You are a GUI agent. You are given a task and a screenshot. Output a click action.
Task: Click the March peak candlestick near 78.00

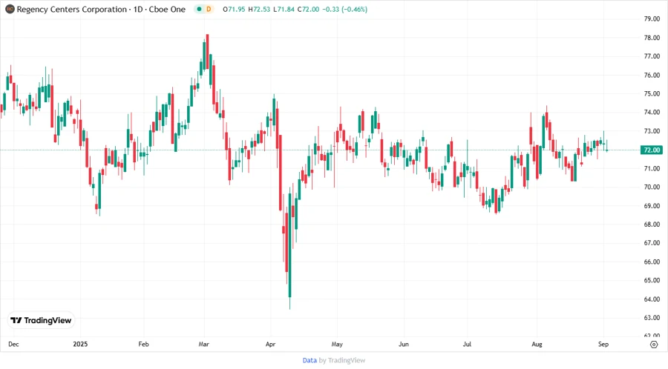[x=207, y=51]
